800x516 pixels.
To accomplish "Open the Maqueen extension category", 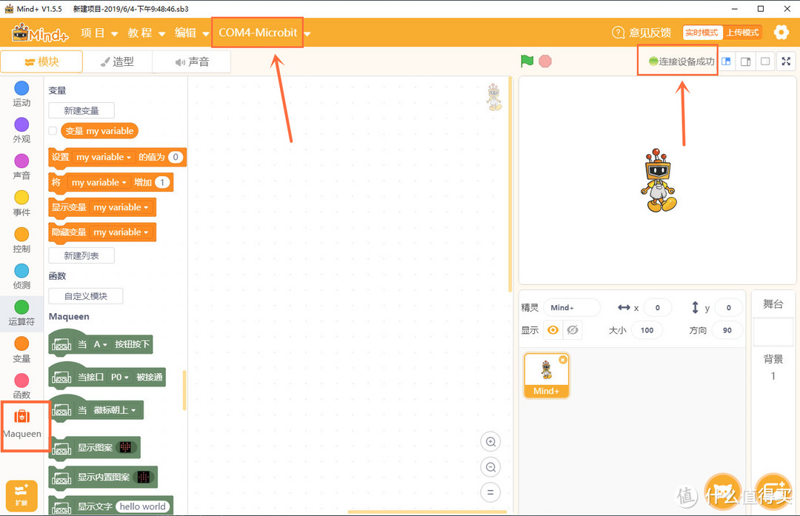I will click(x=22, y=424).
